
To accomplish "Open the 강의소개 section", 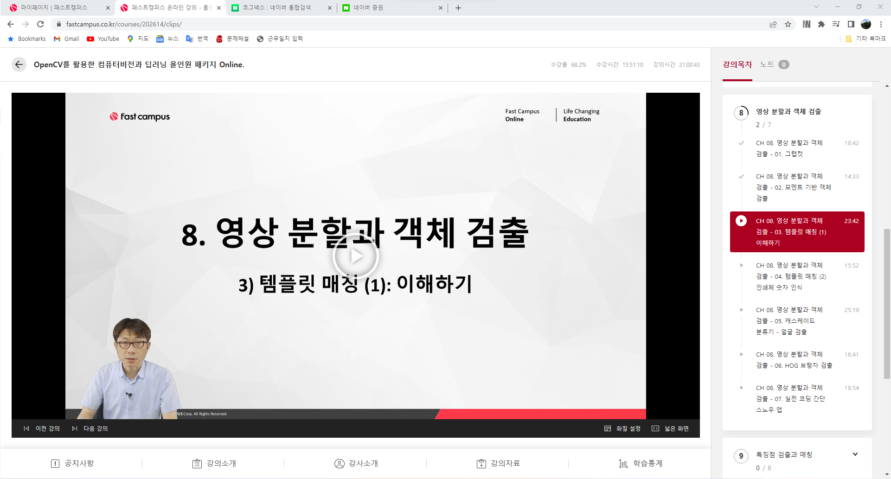I will [x=214, y=463].
